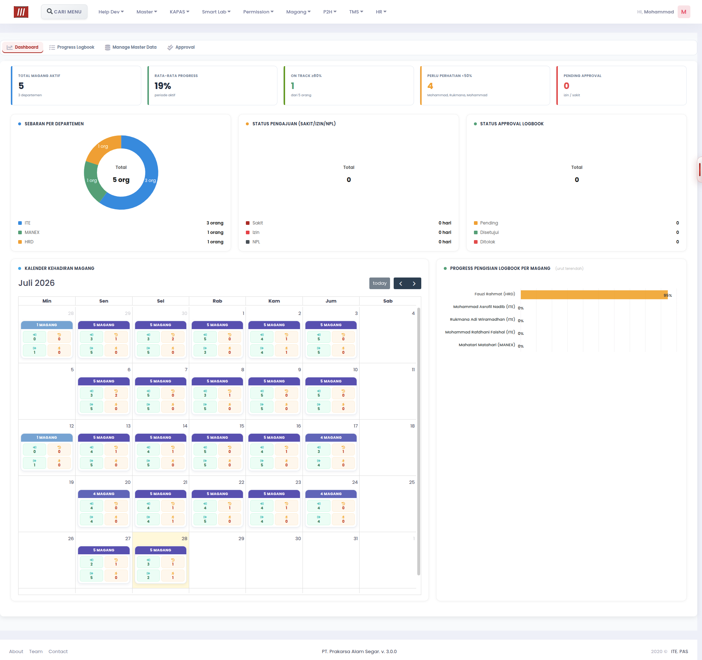702x660 pixels.
Task: Open the Team footer link
Action: tap(36, 651)
